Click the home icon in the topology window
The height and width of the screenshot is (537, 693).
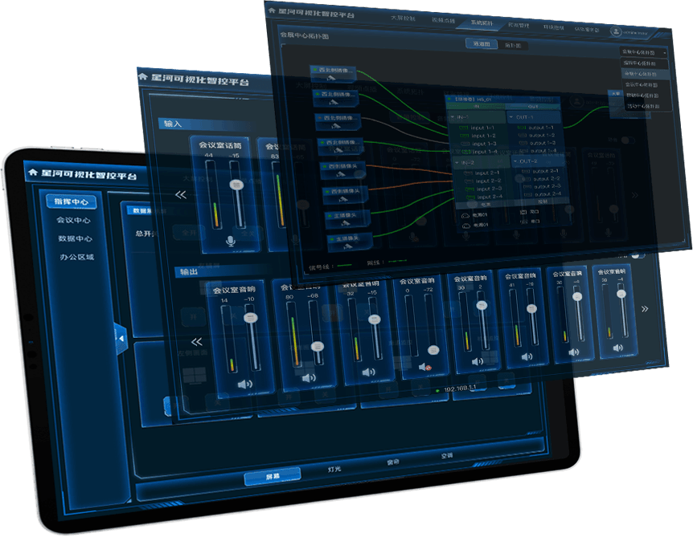point(272,10)
